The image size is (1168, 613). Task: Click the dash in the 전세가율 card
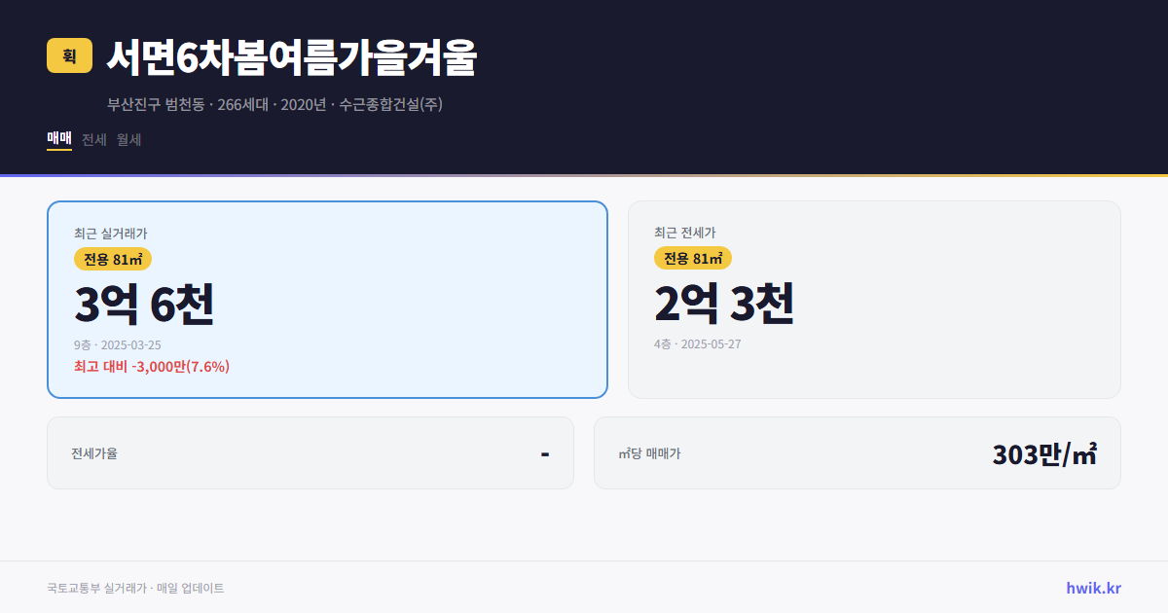tap(543, 452)
